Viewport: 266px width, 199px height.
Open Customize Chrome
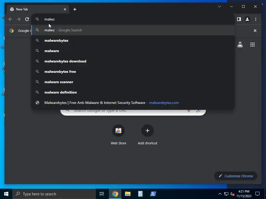[236, 176]
